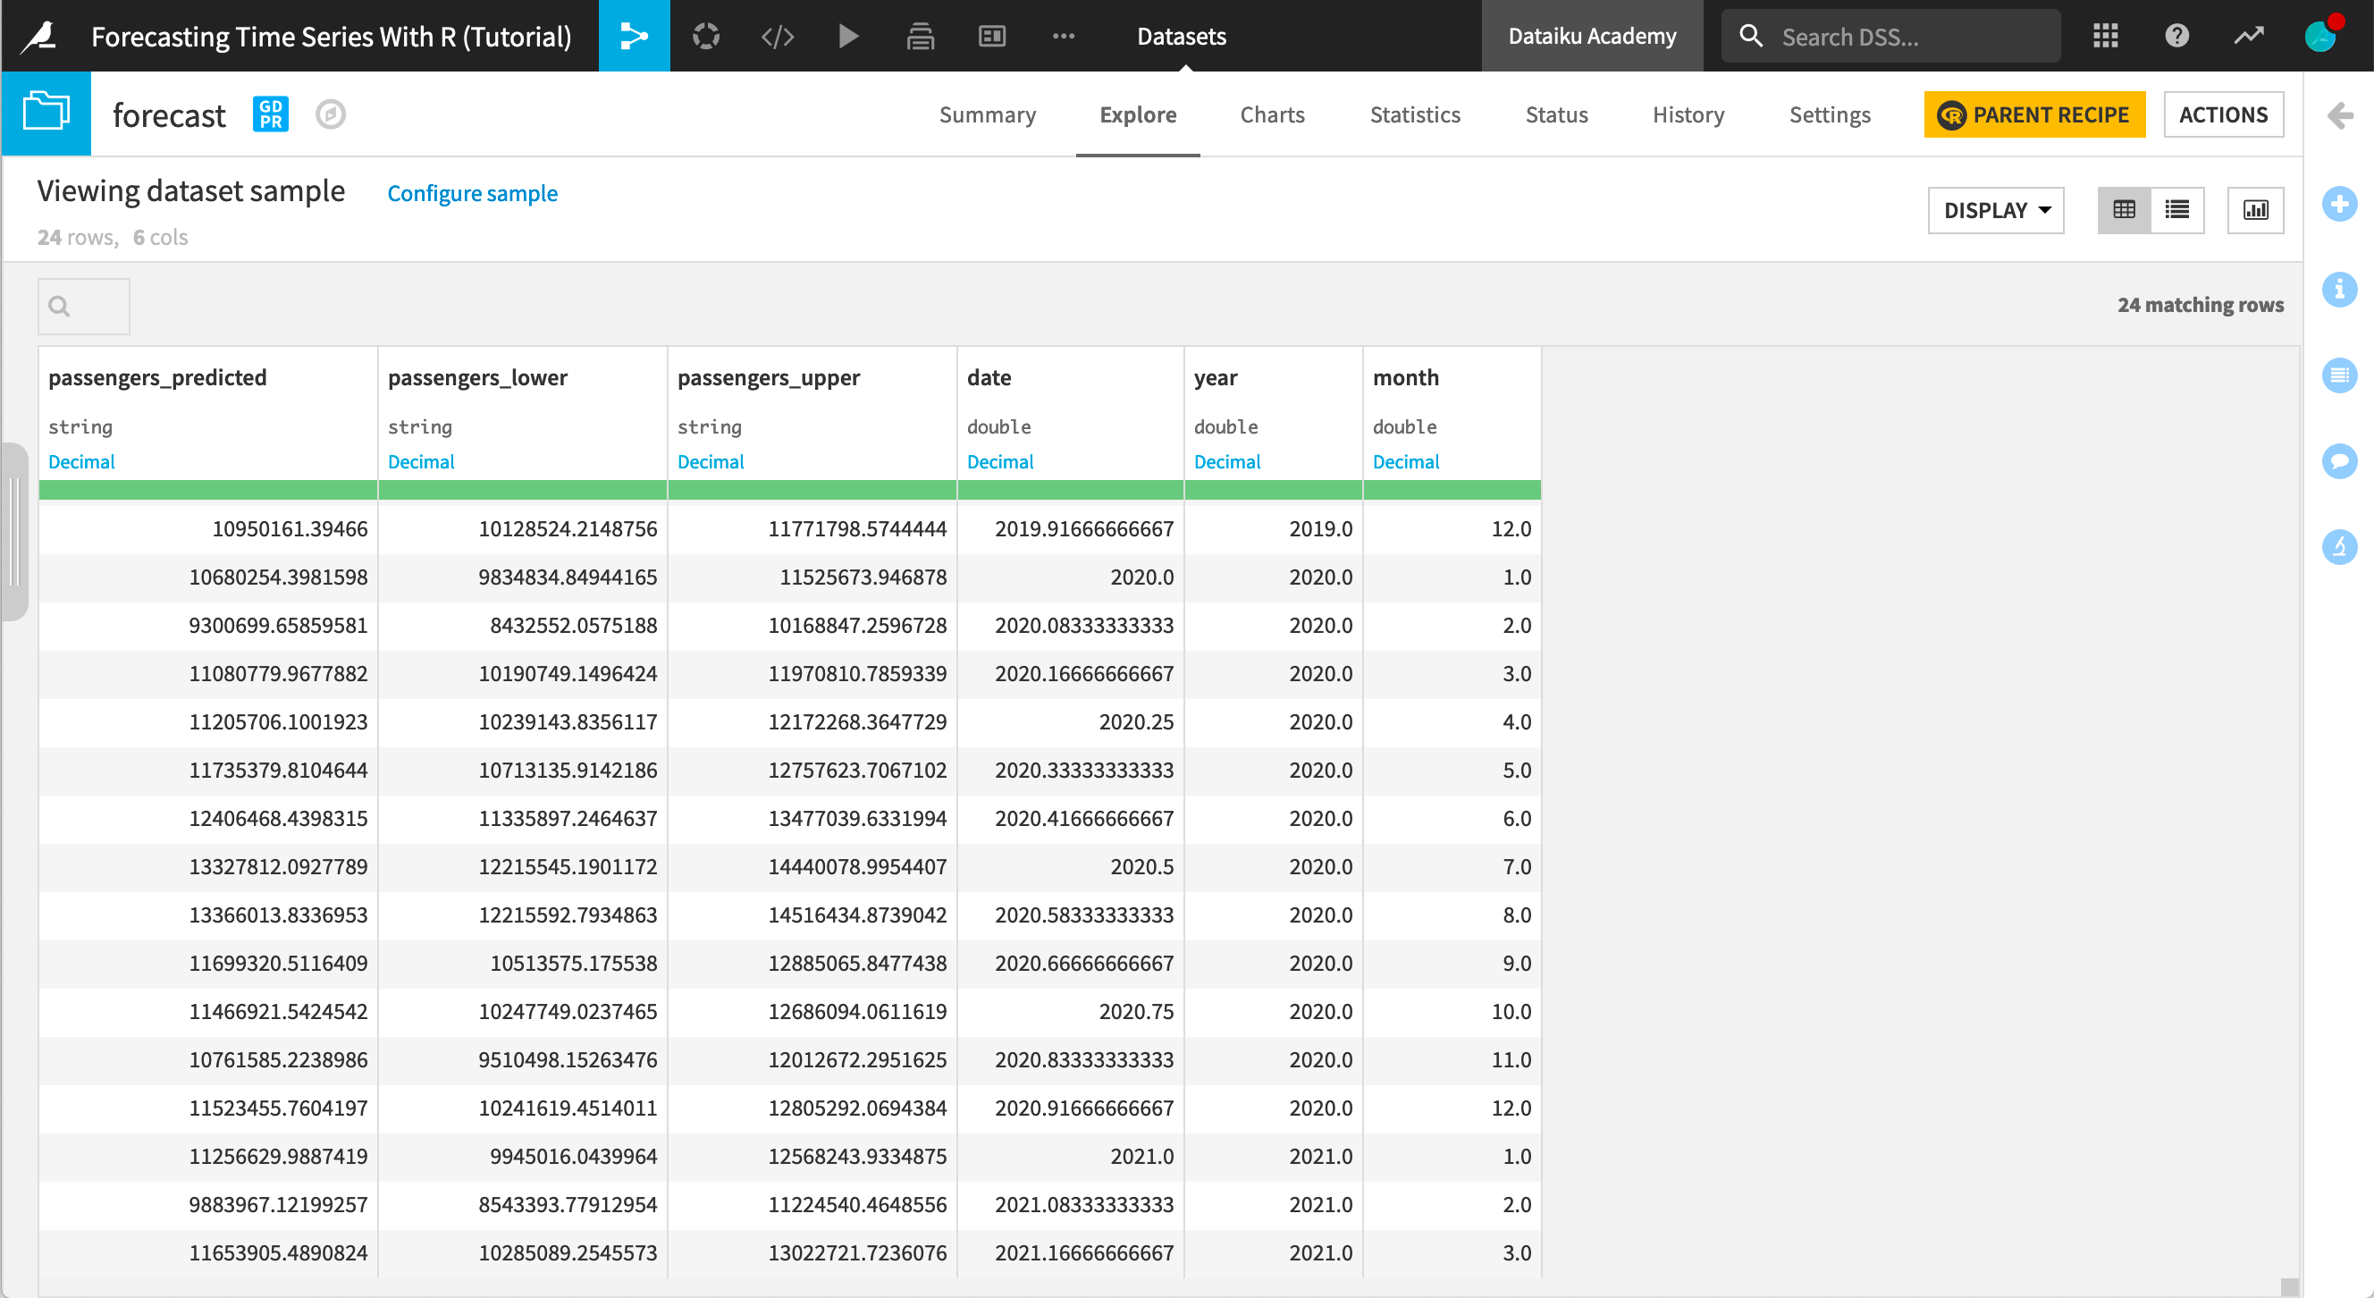The width and height of the screenshot is (2374, 1298).
Task: Open the column analysis chart view icon
Action: tap(2255, 210)
